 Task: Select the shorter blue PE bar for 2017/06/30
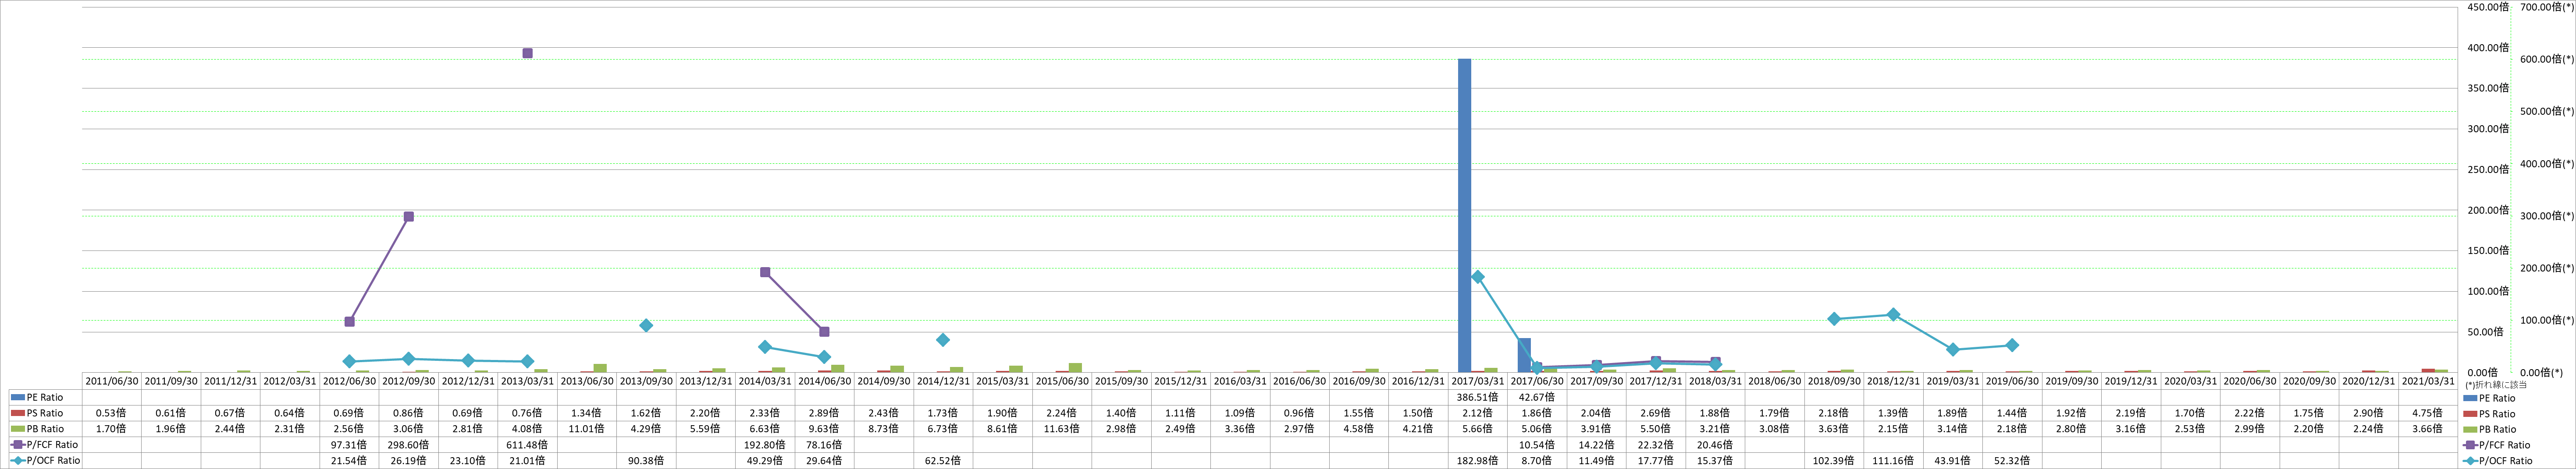[x=1524, y=355]
